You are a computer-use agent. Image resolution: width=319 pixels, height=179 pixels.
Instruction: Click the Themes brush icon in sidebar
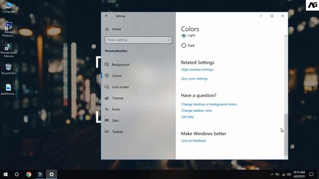(107, 98)
